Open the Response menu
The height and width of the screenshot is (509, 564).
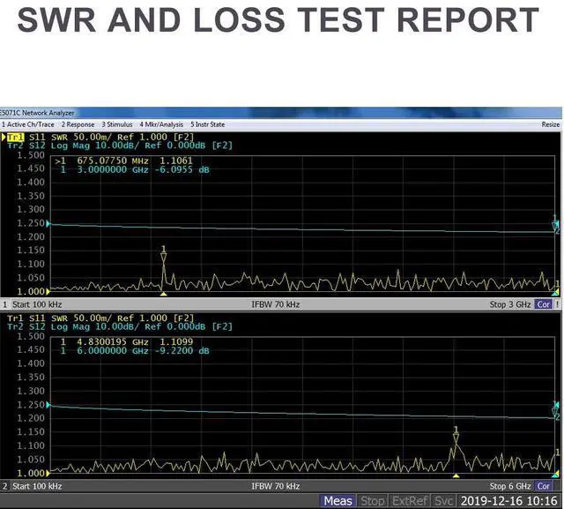78,124
